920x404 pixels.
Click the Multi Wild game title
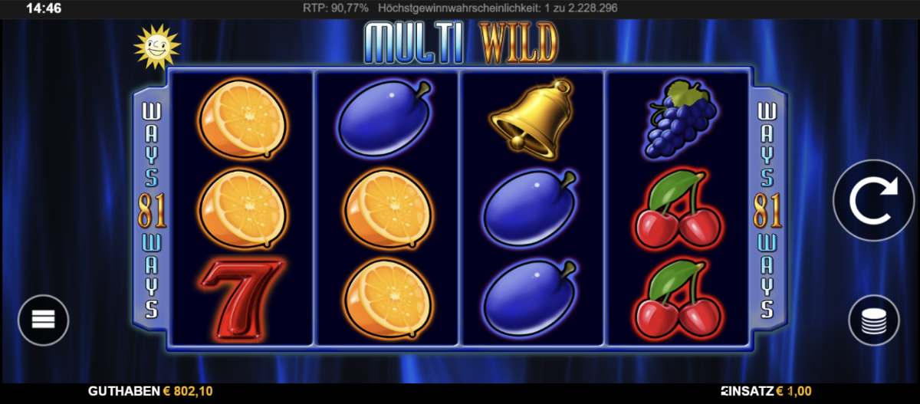460,43
